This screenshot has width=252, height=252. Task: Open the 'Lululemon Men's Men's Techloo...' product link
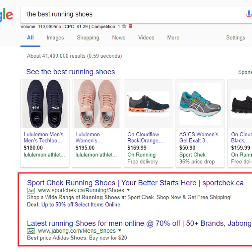point(43,137)
